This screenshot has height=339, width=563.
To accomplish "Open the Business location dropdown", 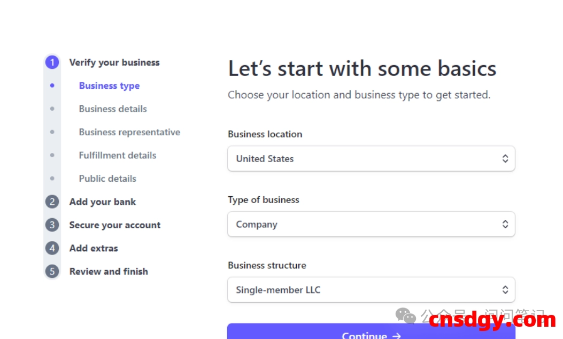I will coord(371,158).
